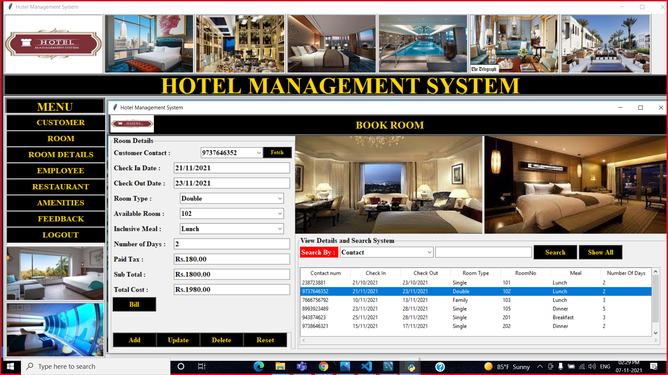The image size is (668, 375).
Task: Open File Explorer from the taskbar
Action: pyautogui.click(x=280, y=366)
